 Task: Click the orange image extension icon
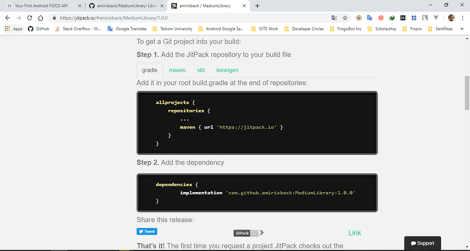pyautogui.click(x=358, y=18)
